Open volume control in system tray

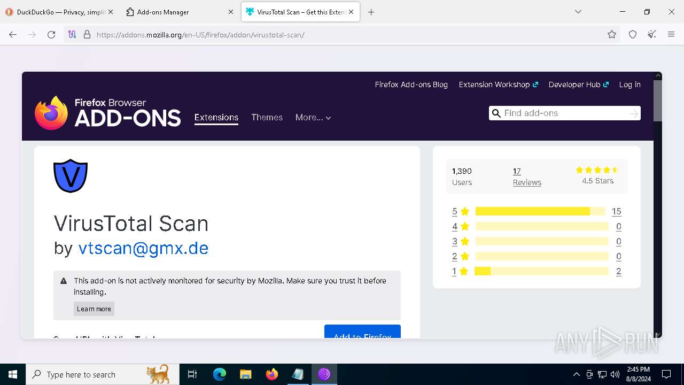pos(615,374)
